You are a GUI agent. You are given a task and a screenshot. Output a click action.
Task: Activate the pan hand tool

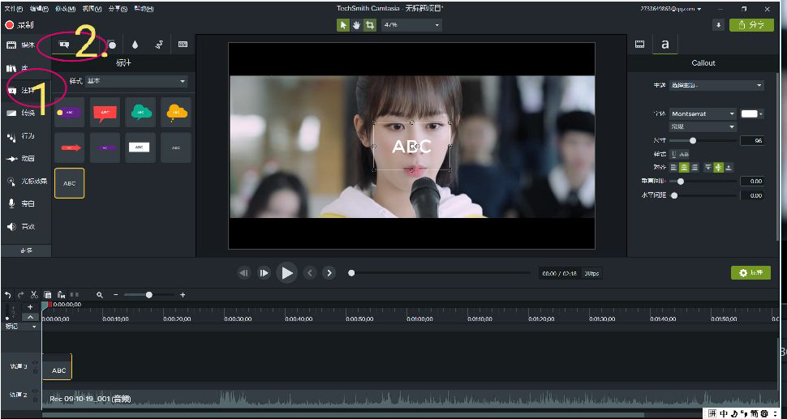[x=356, y=25]
